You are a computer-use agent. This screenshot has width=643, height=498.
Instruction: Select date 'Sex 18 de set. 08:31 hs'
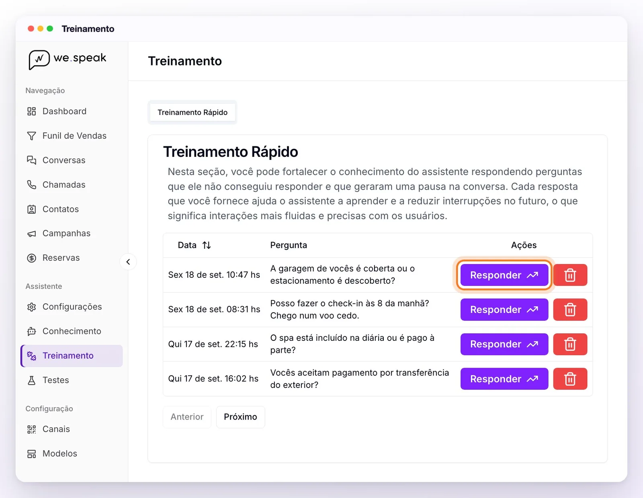tap(214, 309)
